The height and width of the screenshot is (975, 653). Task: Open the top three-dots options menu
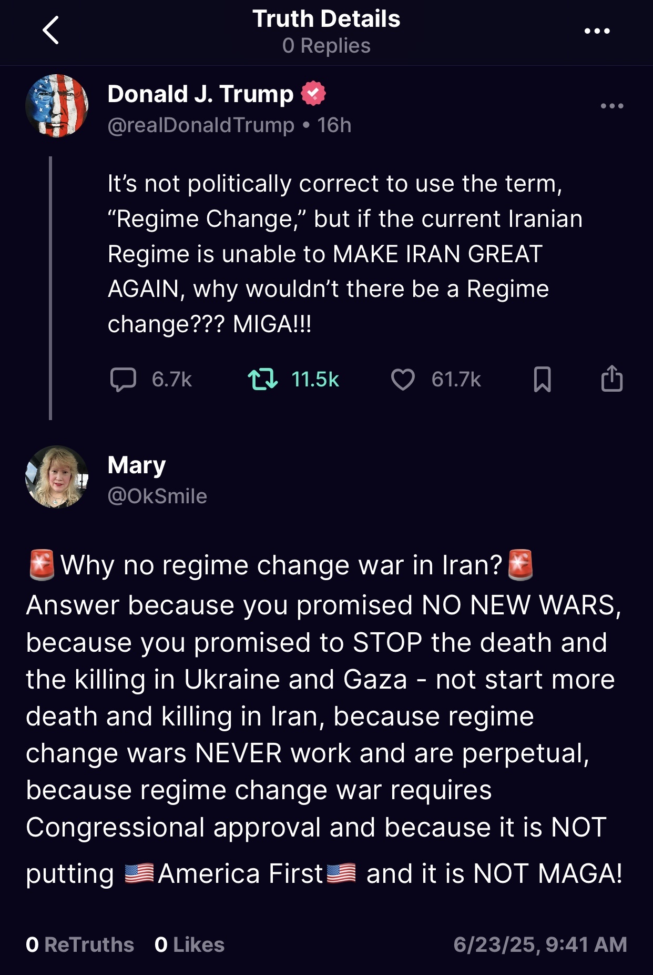click(597, 31)
